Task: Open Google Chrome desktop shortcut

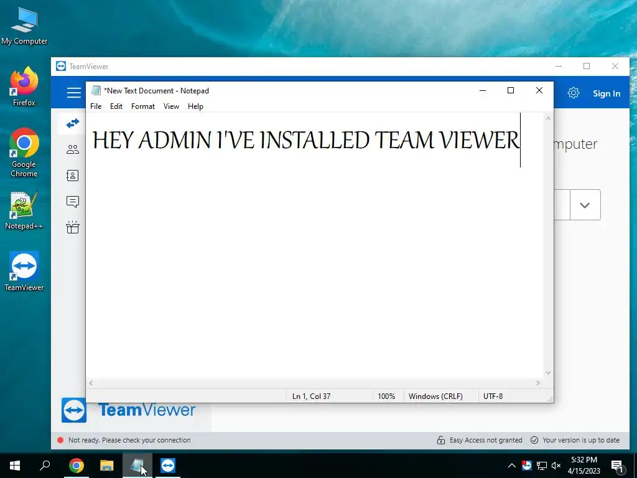Action: 24,152
